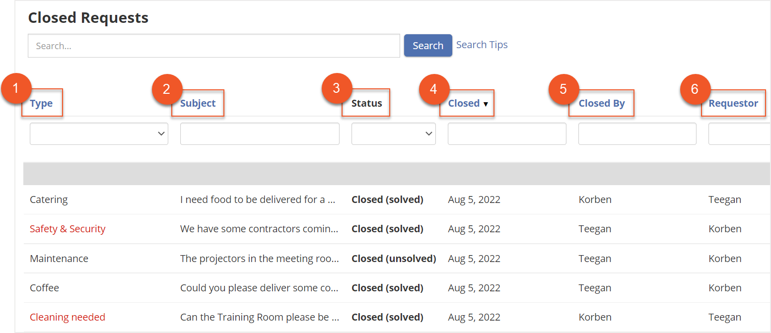Open the Search Tips link
The height and width of the screenshot is (333, 771).
[482, 44]
